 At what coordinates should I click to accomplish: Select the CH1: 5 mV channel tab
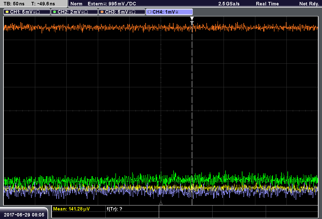click(27, 12)
